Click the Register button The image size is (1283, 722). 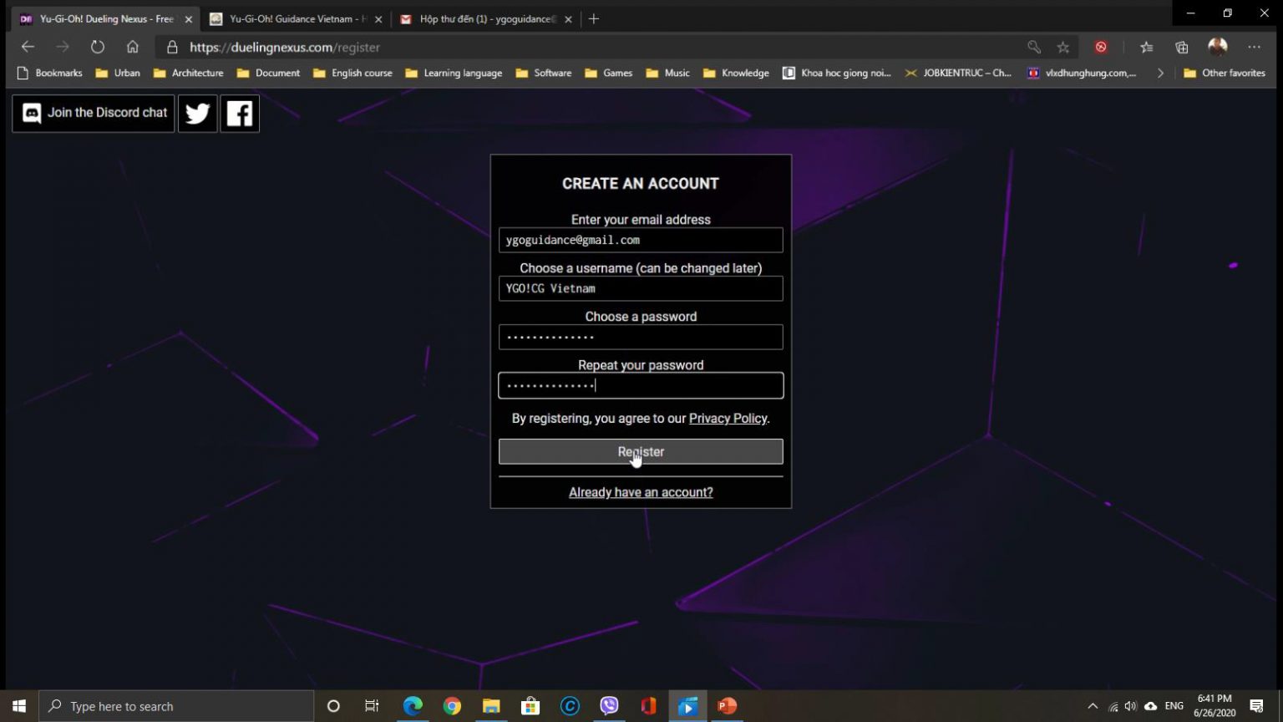(641, 451)
